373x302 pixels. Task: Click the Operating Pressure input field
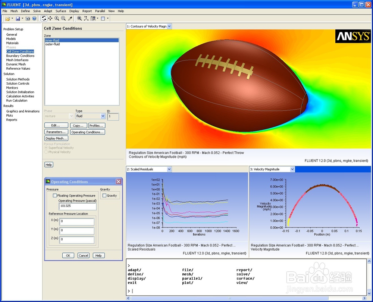(78, 206)
